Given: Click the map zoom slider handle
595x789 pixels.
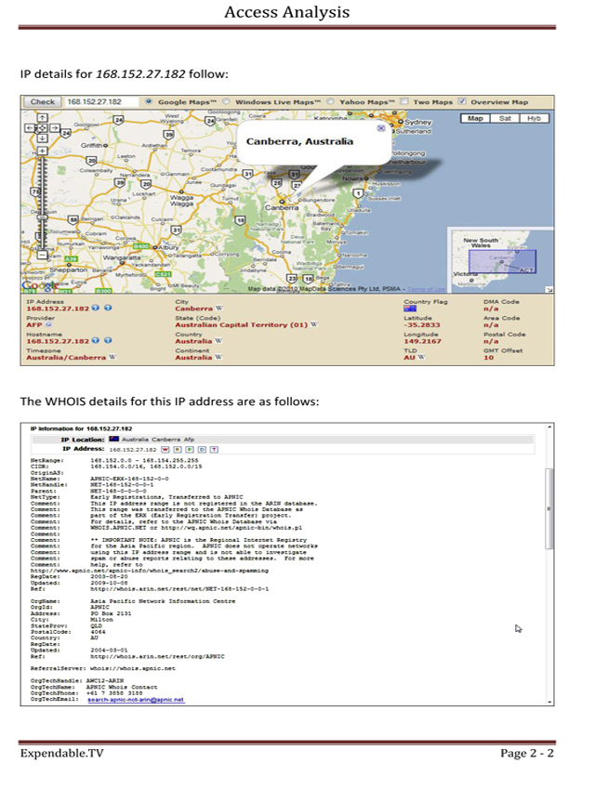Looking at the screenshot, I should (42, 217).
